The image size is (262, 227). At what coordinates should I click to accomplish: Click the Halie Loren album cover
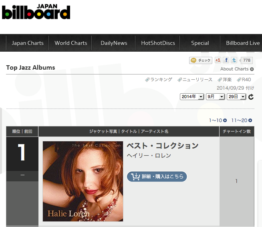pos(83,181)
